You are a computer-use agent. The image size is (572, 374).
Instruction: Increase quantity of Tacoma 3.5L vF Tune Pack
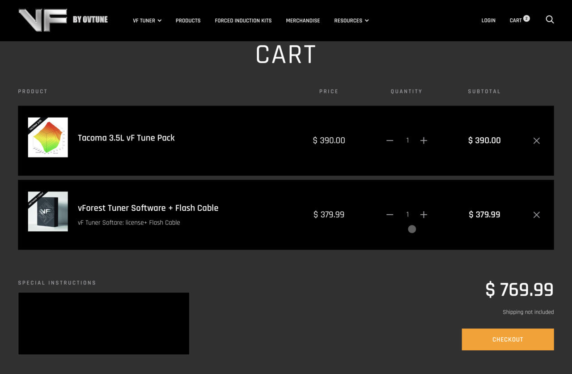pyautogui.click(x=424, y=140)
